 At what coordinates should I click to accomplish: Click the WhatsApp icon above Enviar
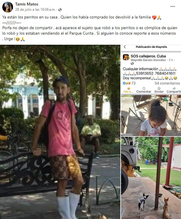[159, 88]
